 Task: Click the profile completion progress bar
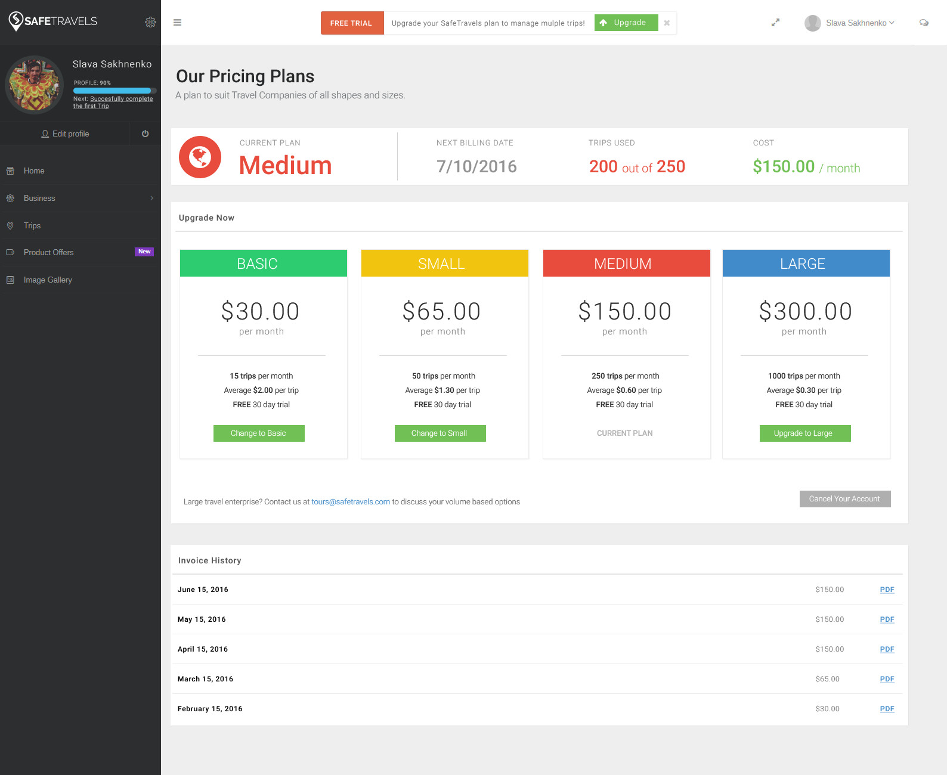tap(114, 91)
